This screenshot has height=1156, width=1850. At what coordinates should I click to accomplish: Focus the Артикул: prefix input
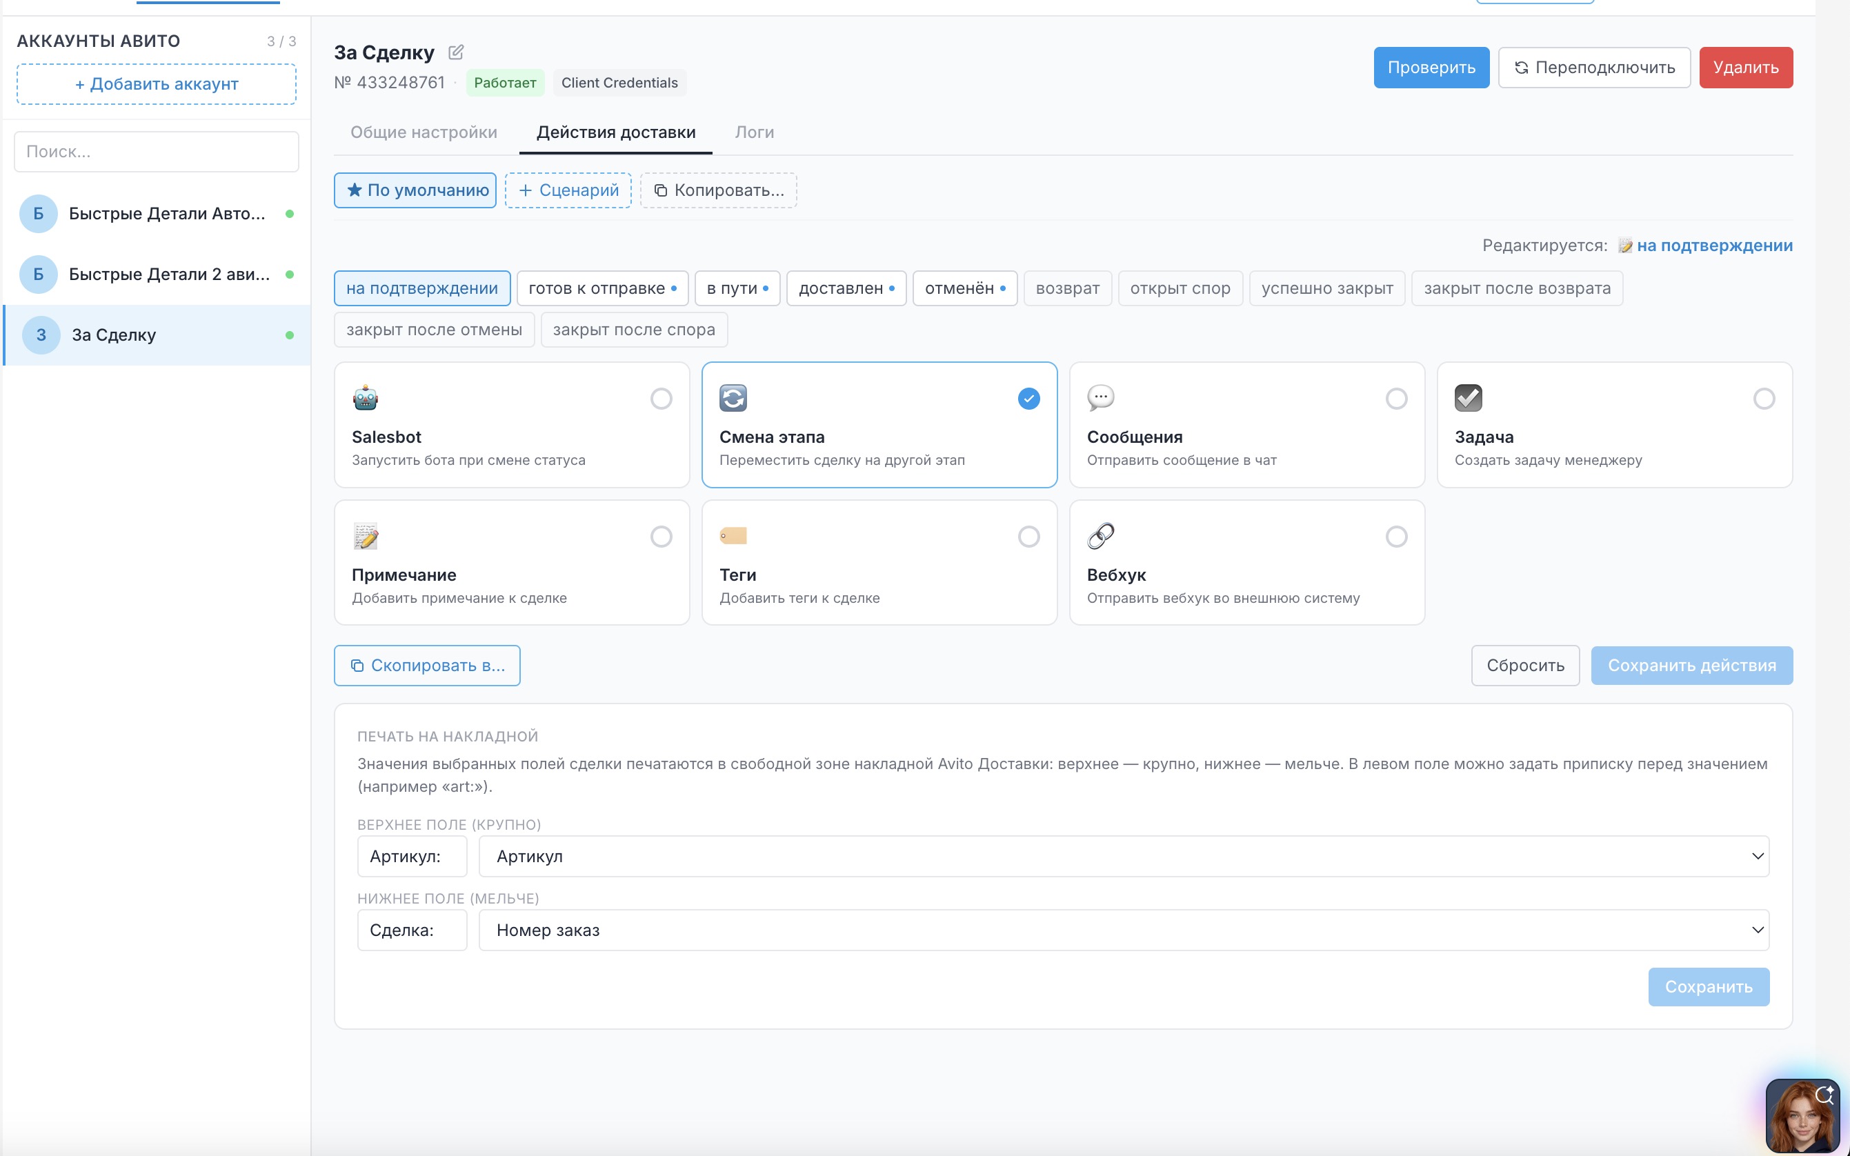412,856
